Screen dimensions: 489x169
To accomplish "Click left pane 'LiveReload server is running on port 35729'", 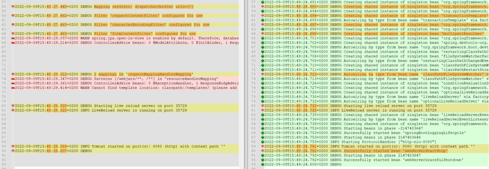I will point(139,110).
